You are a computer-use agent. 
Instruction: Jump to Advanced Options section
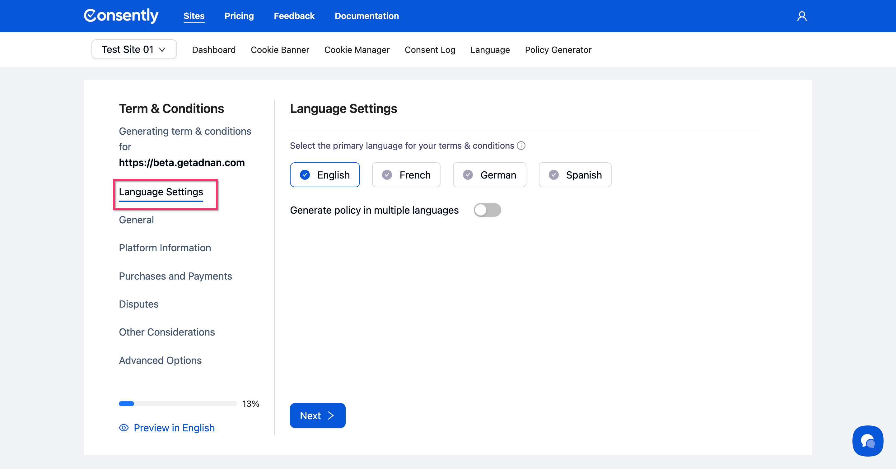[160, 360]
